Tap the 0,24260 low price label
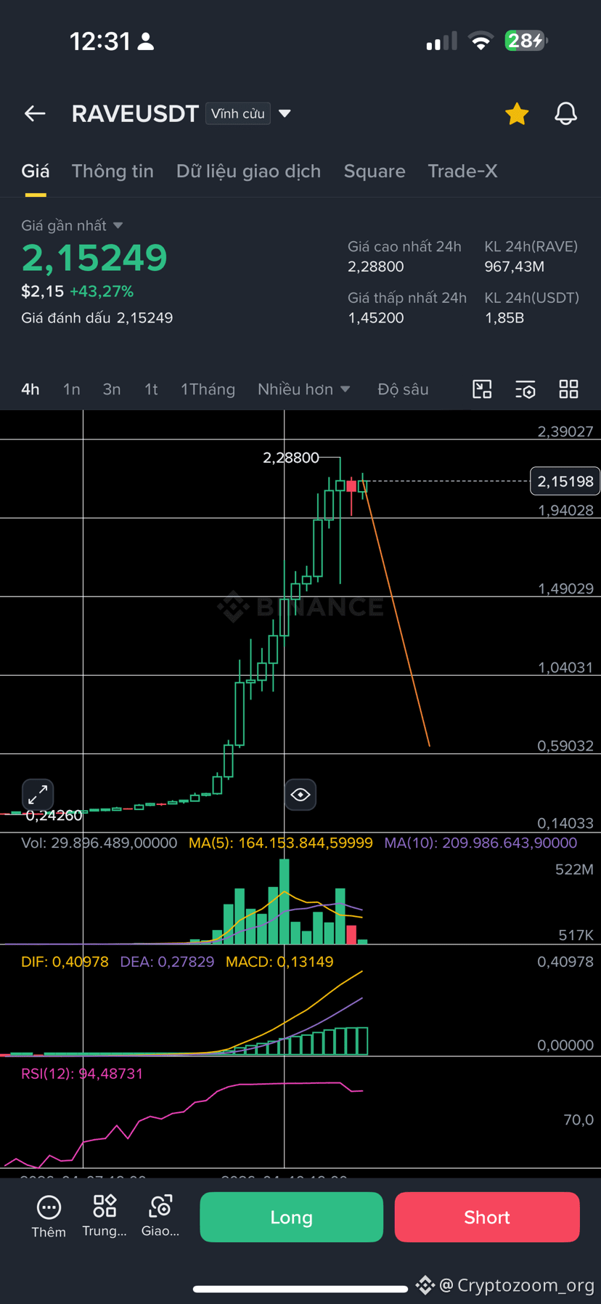The height and width of the screenshot is (1304, 601). (x=54, y=815)
